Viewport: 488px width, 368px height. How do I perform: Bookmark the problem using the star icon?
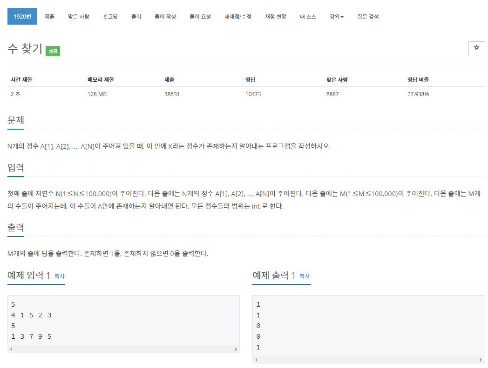tap(476, 48)
